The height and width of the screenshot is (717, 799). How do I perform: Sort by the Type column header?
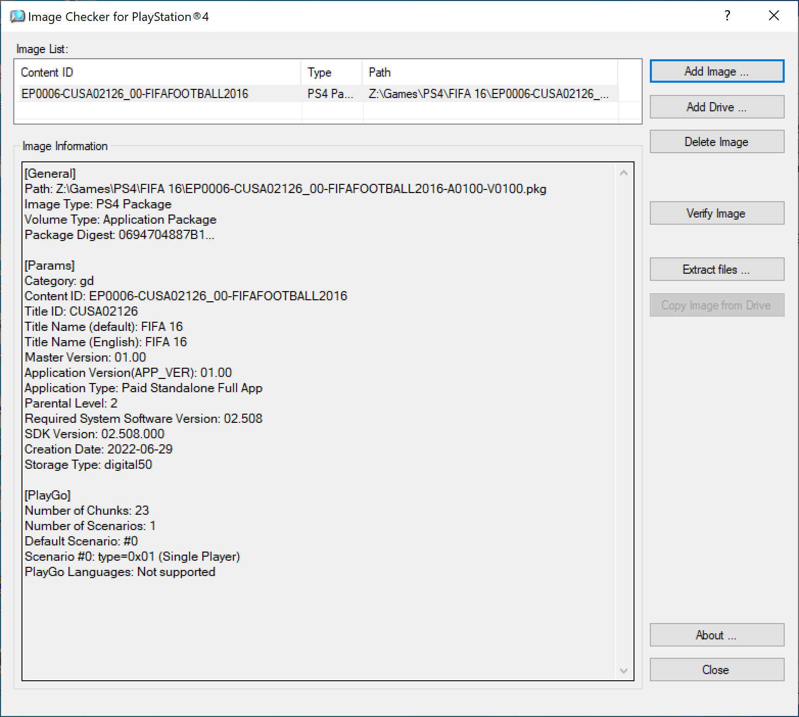coord(332,73)
